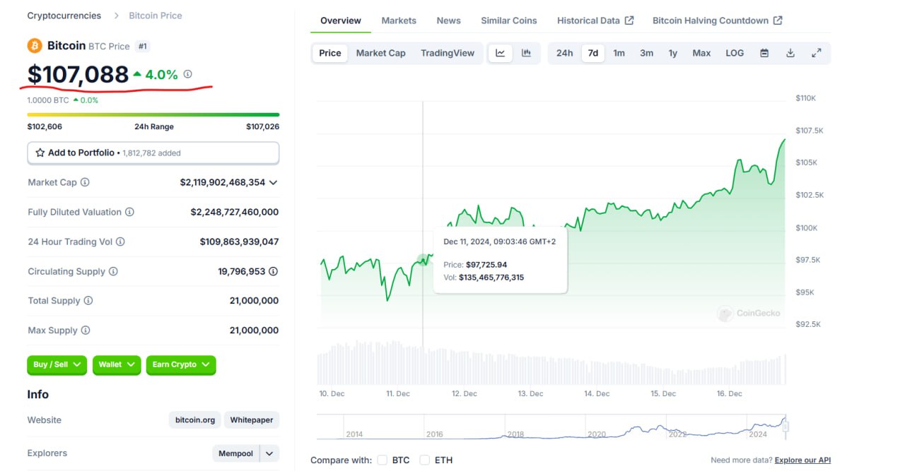Enable the ETH compare checkbox
Screen dimensions: 905x471
424,460
